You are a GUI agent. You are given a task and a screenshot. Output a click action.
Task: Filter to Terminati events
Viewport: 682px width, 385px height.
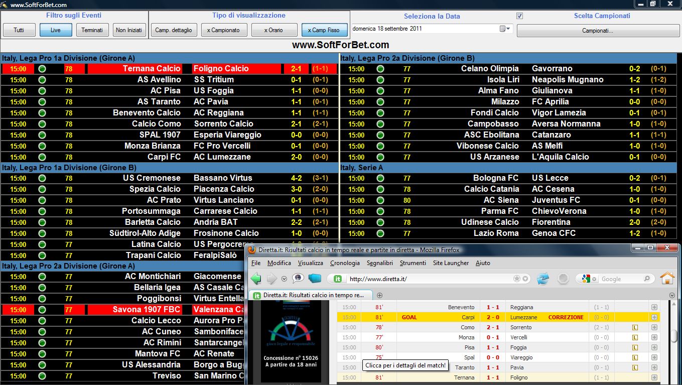click(x=92, y=30)
